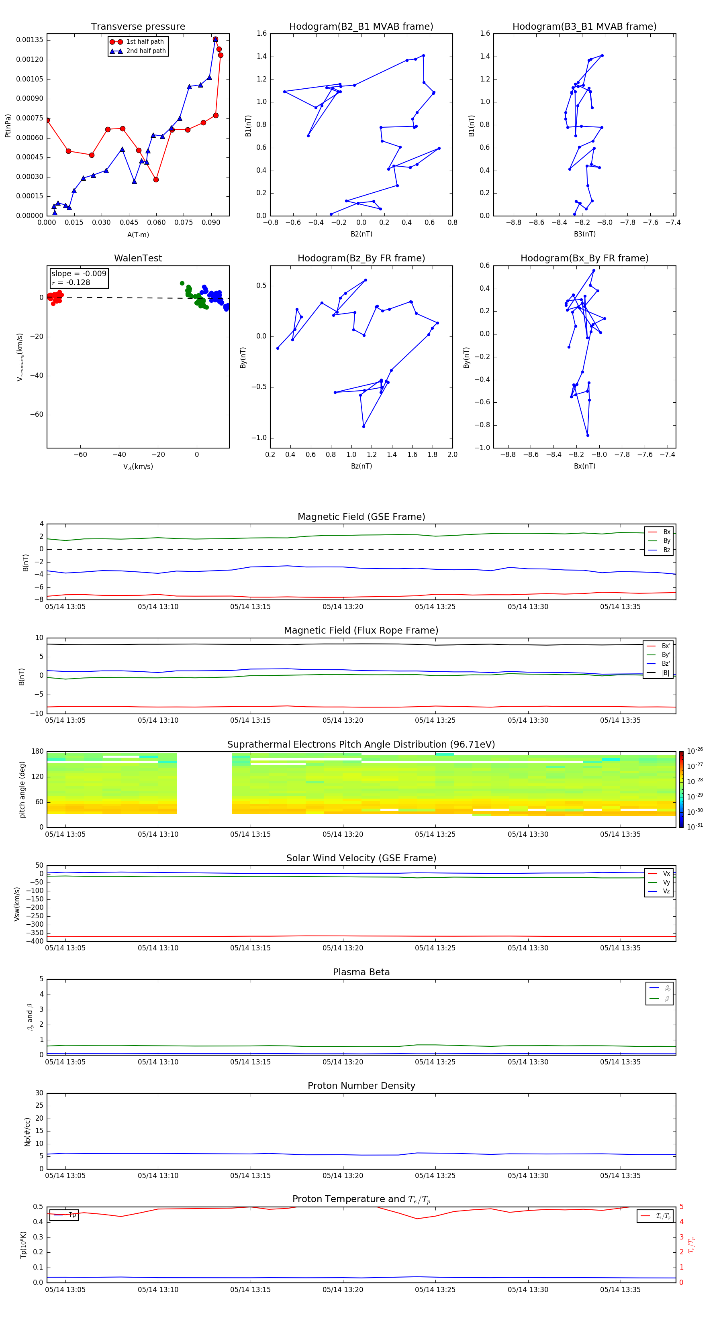723x1325 pixels.
Task: Click the "Magnetic Field (Flux Rope Frame)" title
Action: tap(361, 631)
